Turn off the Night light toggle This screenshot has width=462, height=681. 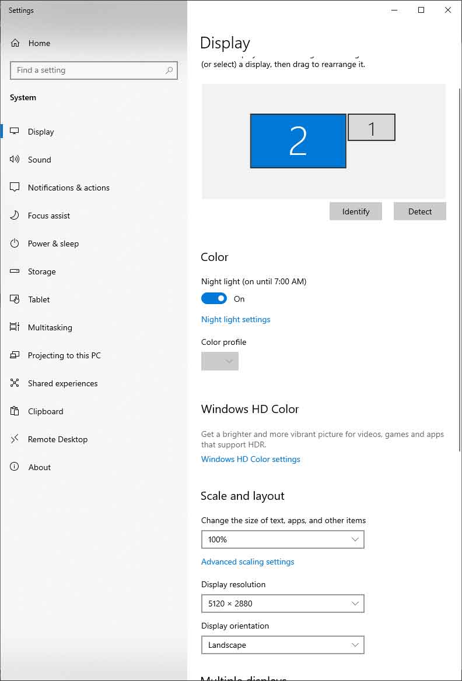tap(213, 299)
